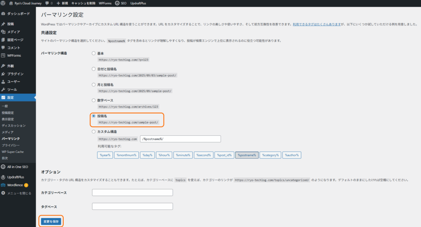Open UpdraftPlus in the admin bar
This screenshot has width=421, height=227.
tap(138, 3)
